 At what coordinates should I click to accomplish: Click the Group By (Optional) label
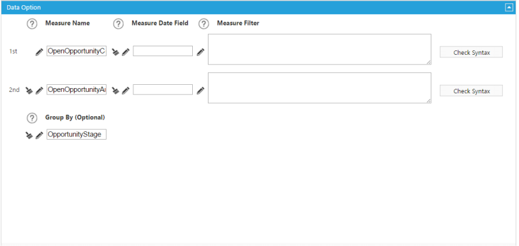(75, 117)
